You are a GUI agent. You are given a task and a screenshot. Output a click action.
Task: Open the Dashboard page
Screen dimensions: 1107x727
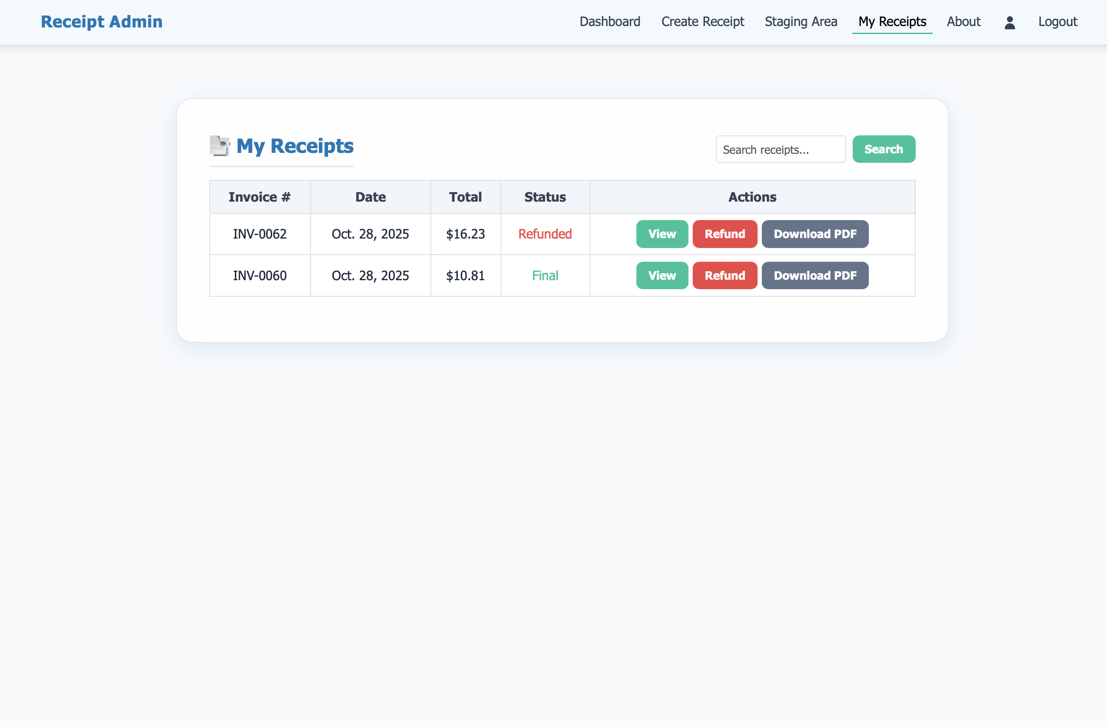click(609, 22)
